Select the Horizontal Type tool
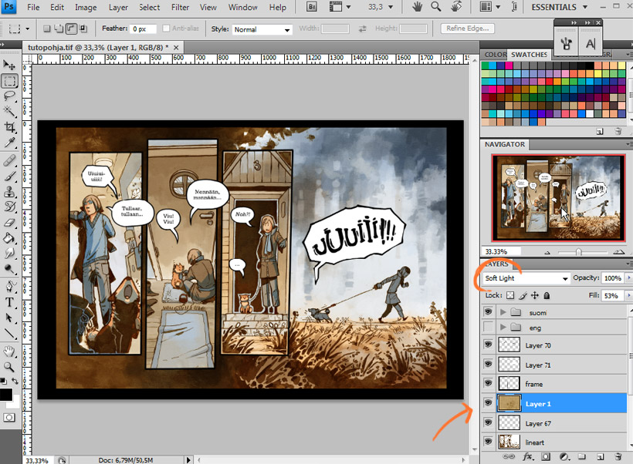The height and width of the screenshot is (464, 633). (x=10, y=303)
